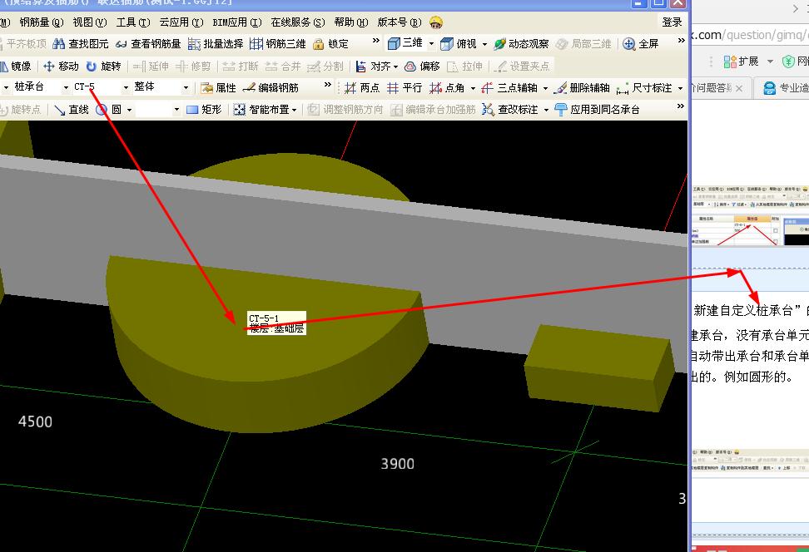Close the 问题答疑 browser tab
Viewport: 809px width, 552px height.
(x=739, y=89)
